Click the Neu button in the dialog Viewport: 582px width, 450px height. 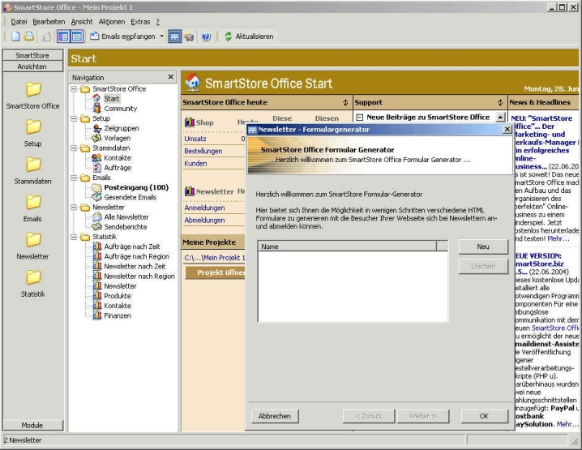(x=482, y=246)
